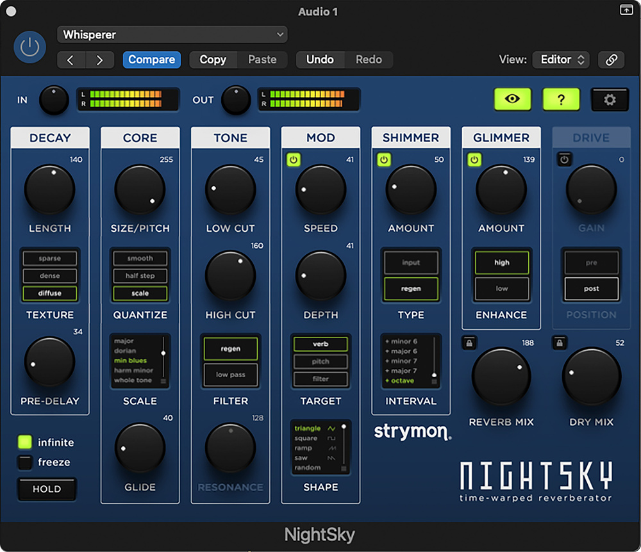Select dorian in the Scale list
Screen dimensions: 641x552
coord(124,351)
